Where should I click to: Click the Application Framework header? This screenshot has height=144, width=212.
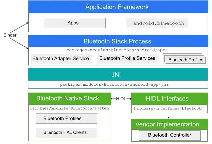[118, 7]
